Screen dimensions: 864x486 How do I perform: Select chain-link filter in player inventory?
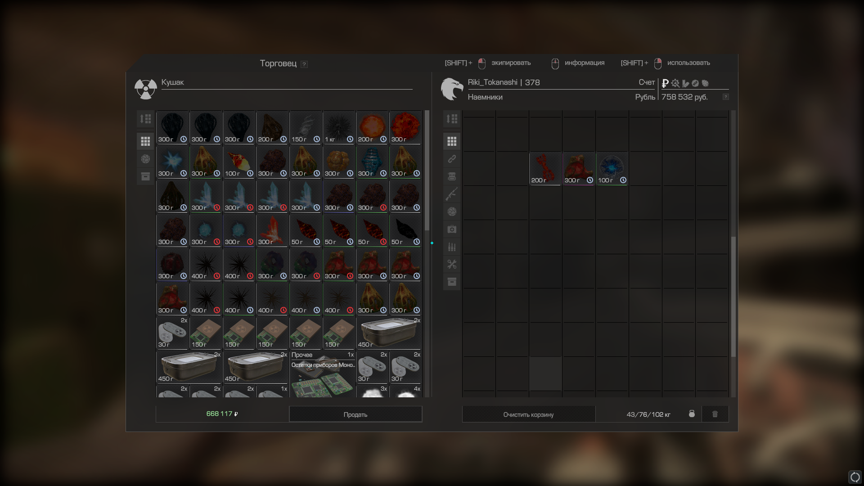point(452,159)
